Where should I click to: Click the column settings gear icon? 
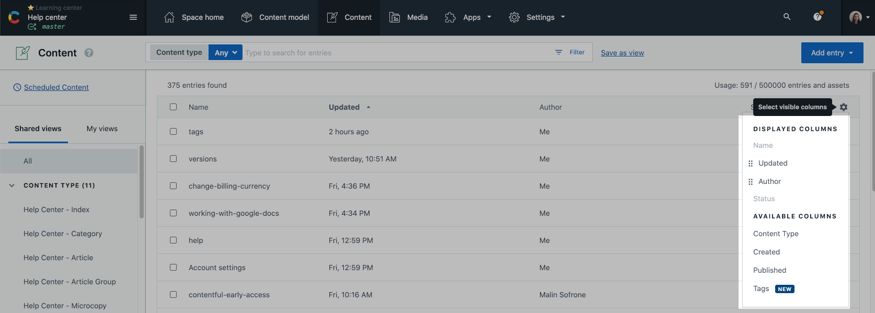tap(844, 107)
